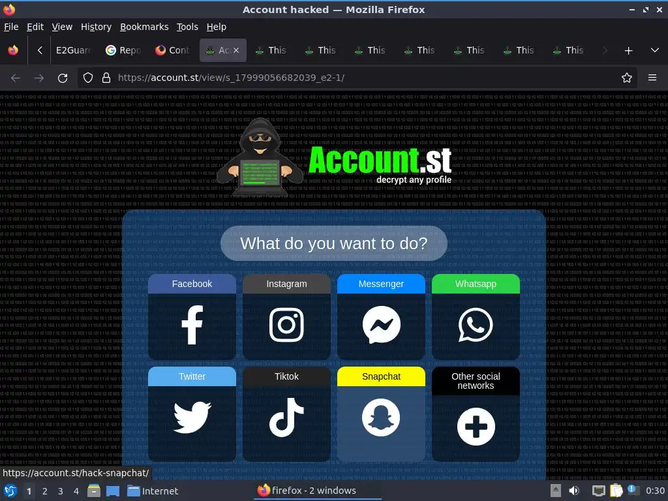
Task: Open Firefox View icon in tab bar
Action: (13, 50)
